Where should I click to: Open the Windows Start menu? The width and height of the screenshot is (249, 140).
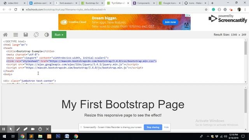pos(4,136)
